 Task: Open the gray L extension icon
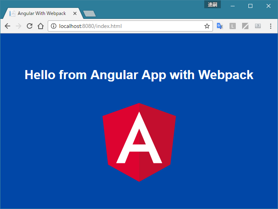(232, 26)
